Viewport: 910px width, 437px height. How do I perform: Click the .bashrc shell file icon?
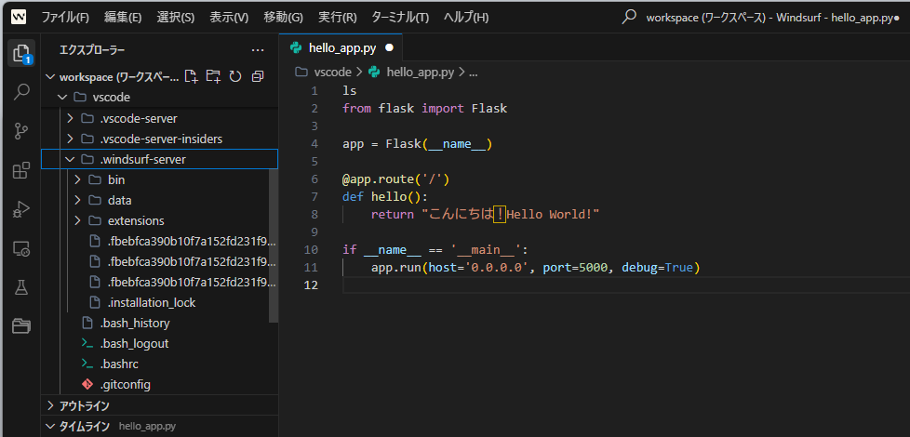click(87, 364)
